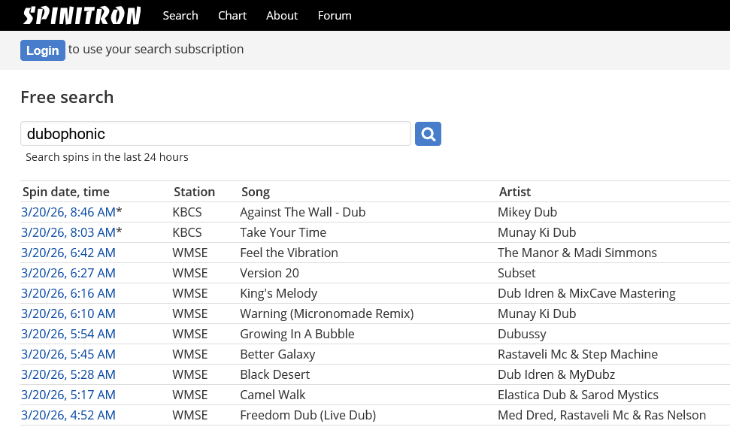
Task: Open the Chart page
Action: pyautogui.click(x=232, y=15)
